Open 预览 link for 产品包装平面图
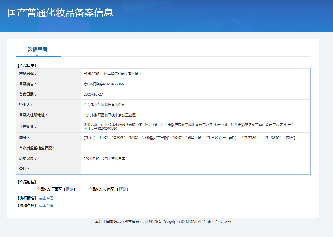 pyautogui.click(x=69, y=189)
